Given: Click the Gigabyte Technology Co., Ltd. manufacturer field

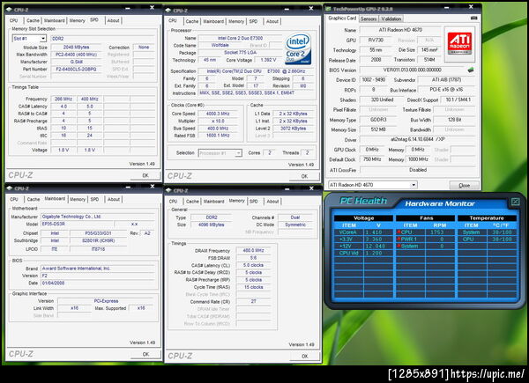Looking at the screenshot, I should pyautogui.click(x=98, y=217).
